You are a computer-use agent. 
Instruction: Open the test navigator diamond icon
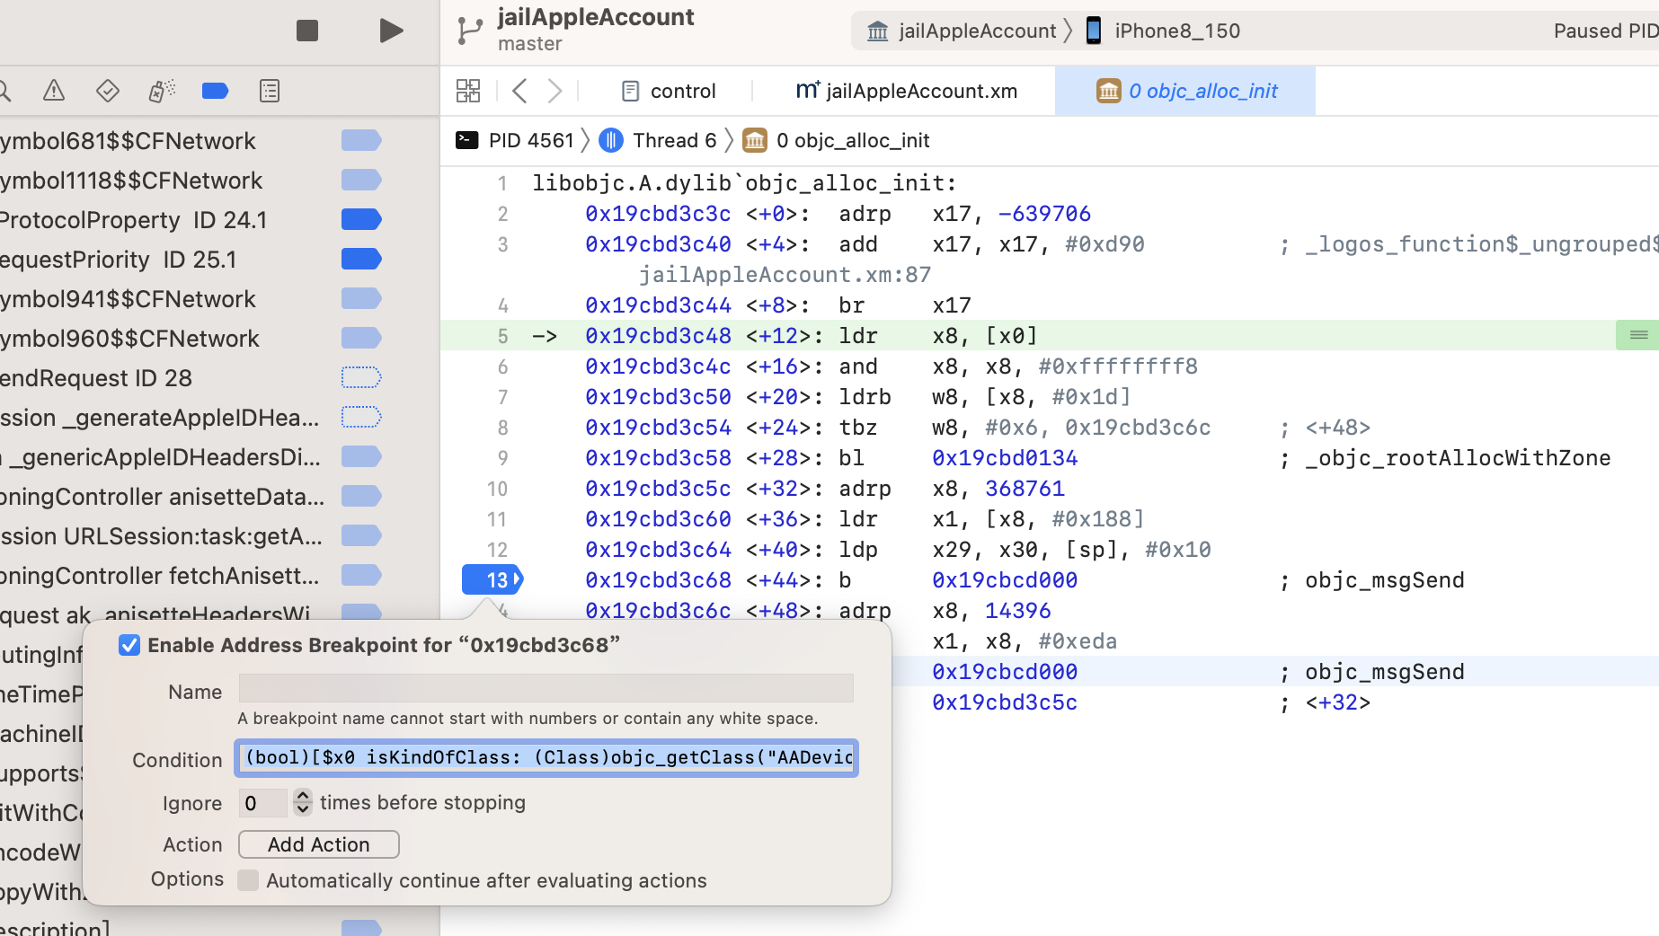pos(108,91)
